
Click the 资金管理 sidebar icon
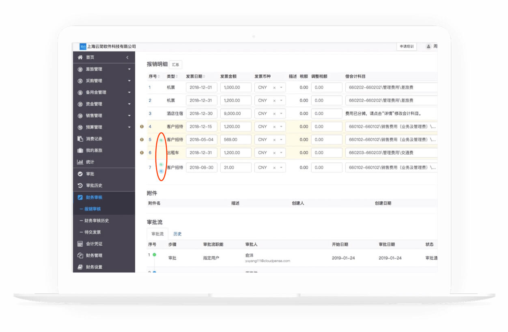point(80,104)
